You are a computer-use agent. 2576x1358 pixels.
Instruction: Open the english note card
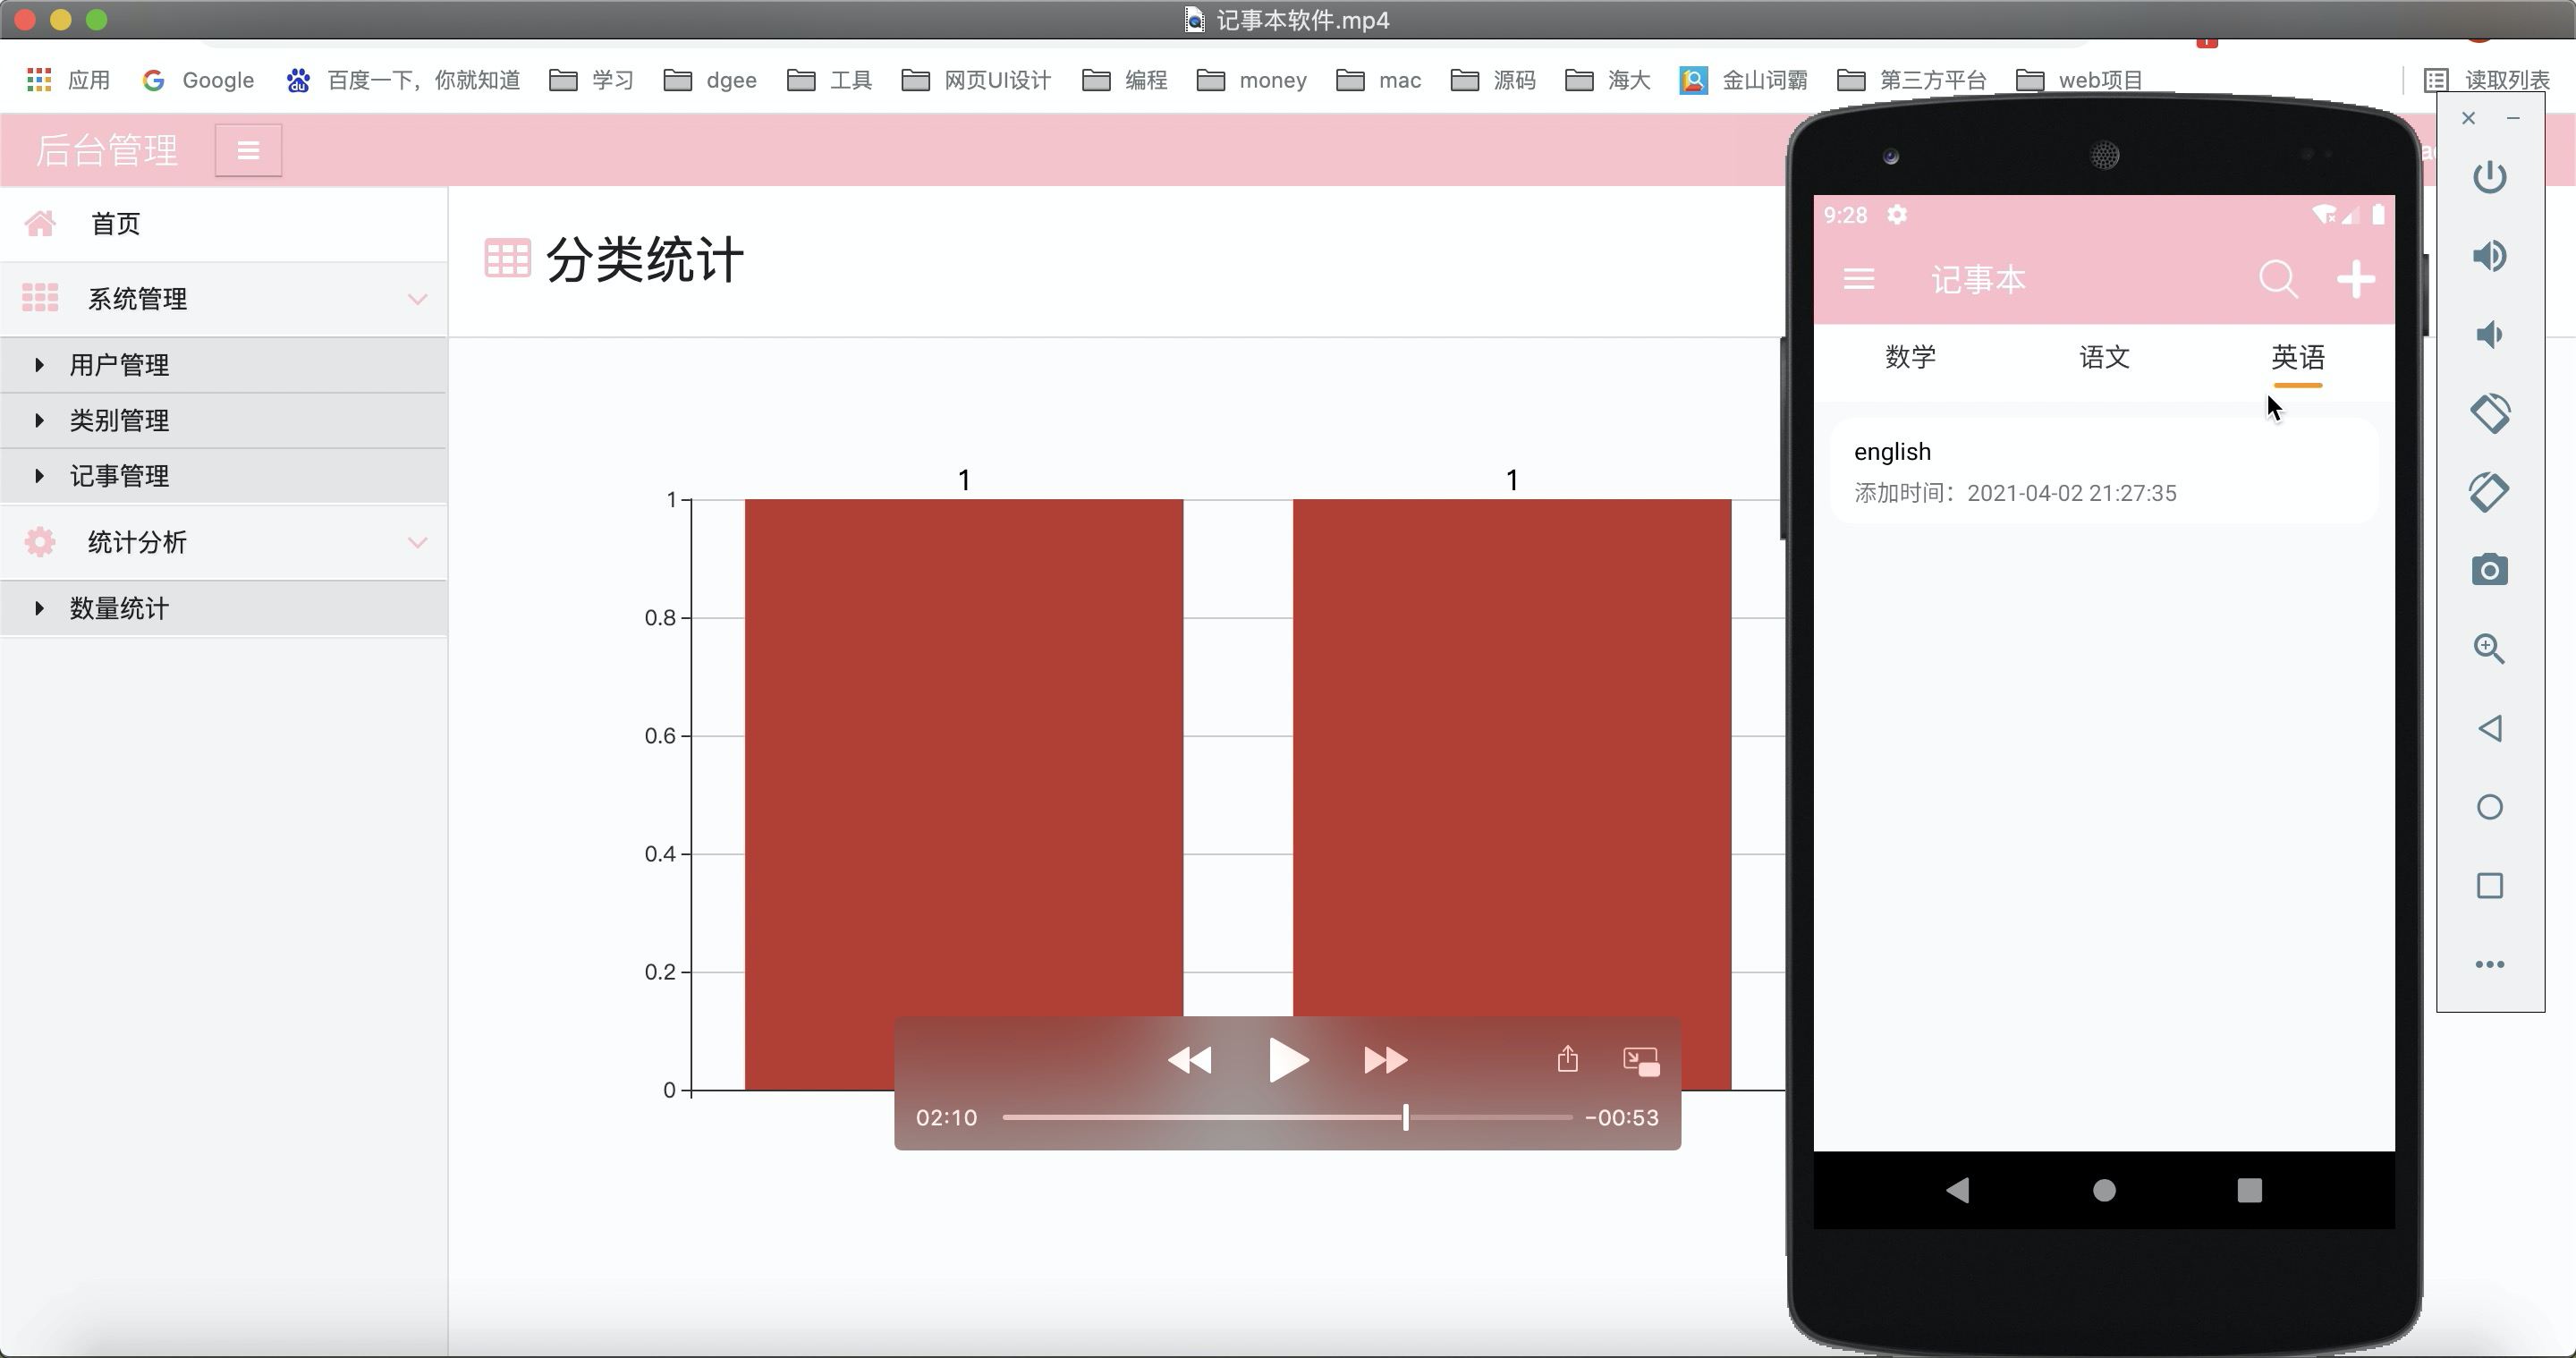pyautogui.click(x=2103, y=471)
